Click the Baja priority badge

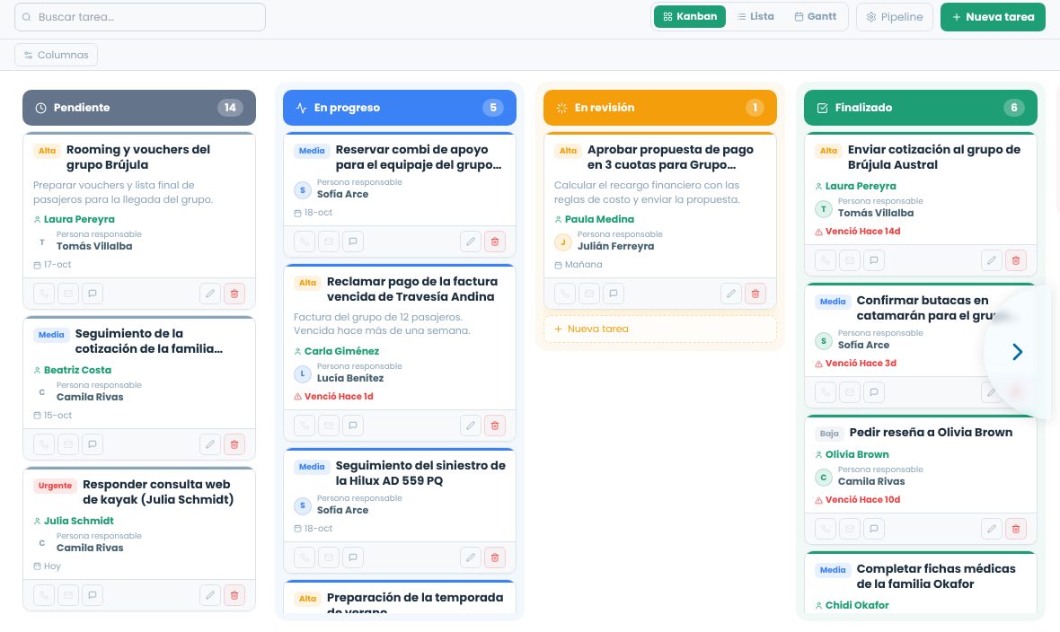coord(829,434)
